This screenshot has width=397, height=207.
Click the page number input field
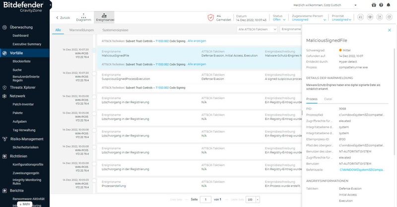point(205,199)
